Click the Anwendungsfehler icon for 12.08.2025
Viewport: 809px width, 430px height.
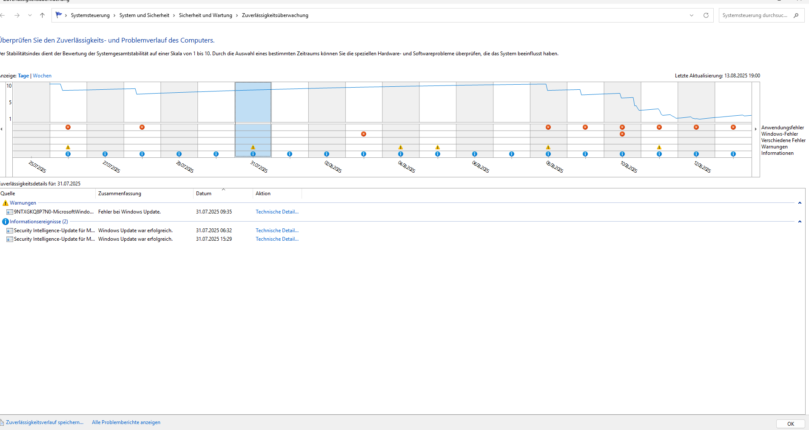point(696,127)
